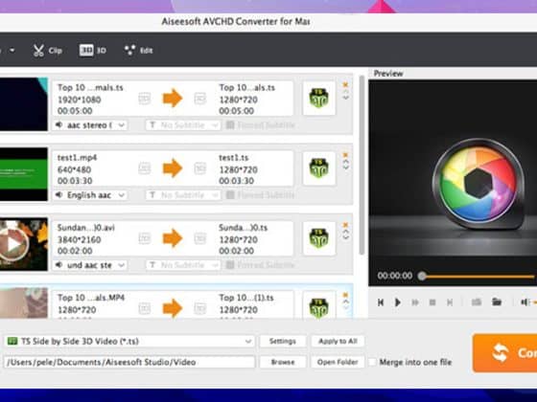Open the No Subtitle dropdown for test1.mp4
The image size is (537, 402).
183,195
